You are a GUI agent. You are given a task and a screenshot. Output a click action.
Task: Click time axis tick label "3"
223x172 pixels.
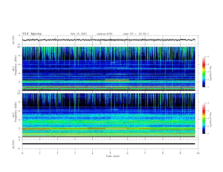pyautogui.click(x=75, y=153)
